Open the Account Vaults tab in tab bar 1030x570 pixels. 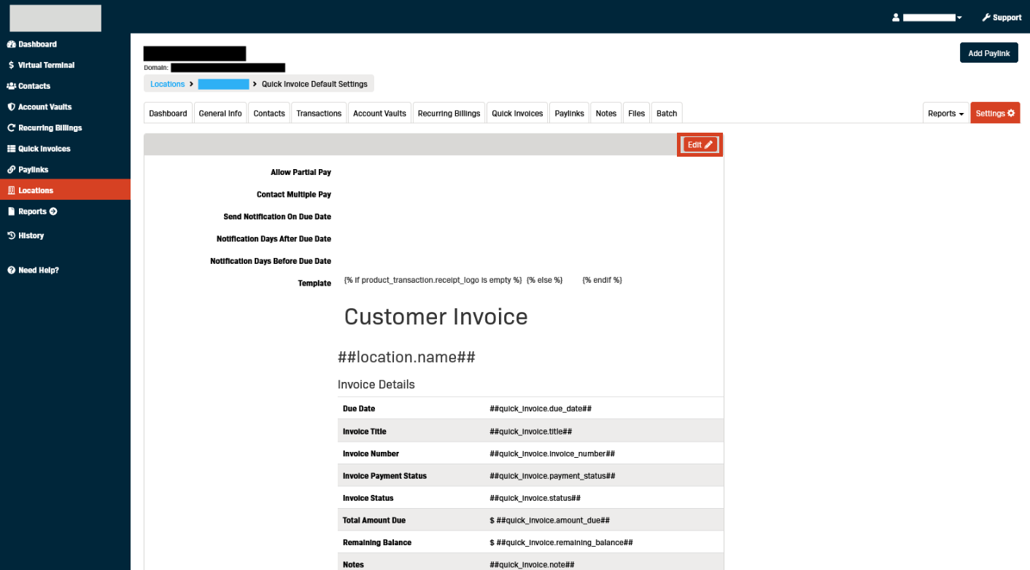tap(379, 114)
